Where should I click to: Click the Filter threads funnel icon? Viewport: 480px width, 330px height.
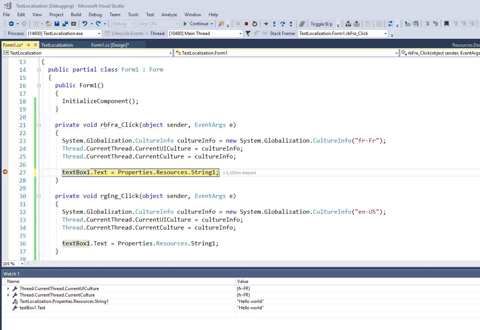coord(248,33)
